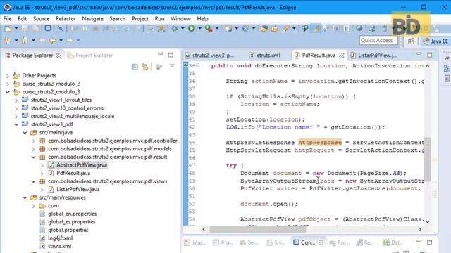Click the Search flashlight toolbar icon

point(285,28)
